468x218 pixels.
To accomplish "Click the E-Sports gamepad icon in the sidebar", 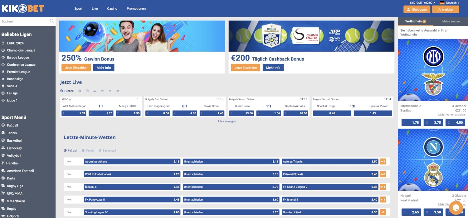I will tap(3, 216).
